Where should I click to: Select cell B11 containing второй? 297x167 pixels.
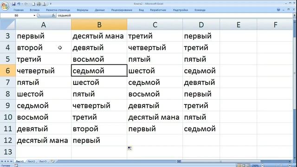pyautogui.click(x=99, y=129)
